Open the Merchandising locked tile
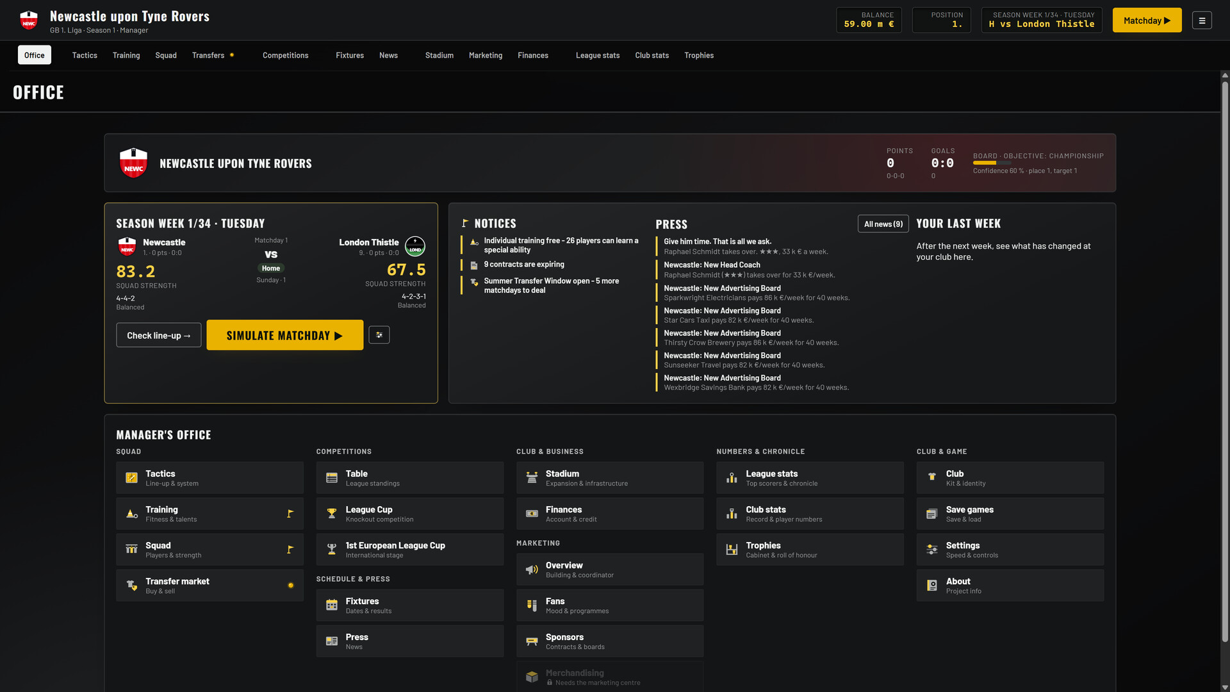 (x=610, y=677)
